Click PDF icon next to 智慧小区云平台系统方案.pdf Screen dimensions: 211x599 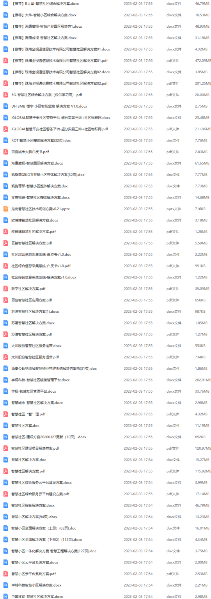(5, 574)
